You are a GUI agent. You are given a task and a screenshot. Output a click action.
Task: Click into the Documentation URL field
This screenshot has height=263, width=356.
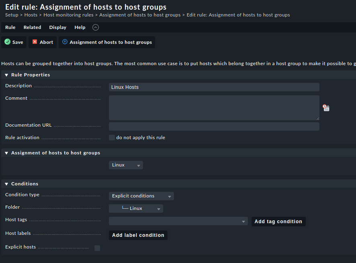[214, 127]
